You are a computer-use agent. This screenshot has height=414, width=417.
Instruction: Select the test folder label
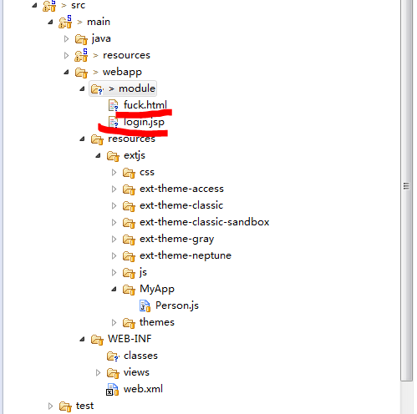click(x=84, y=406)
